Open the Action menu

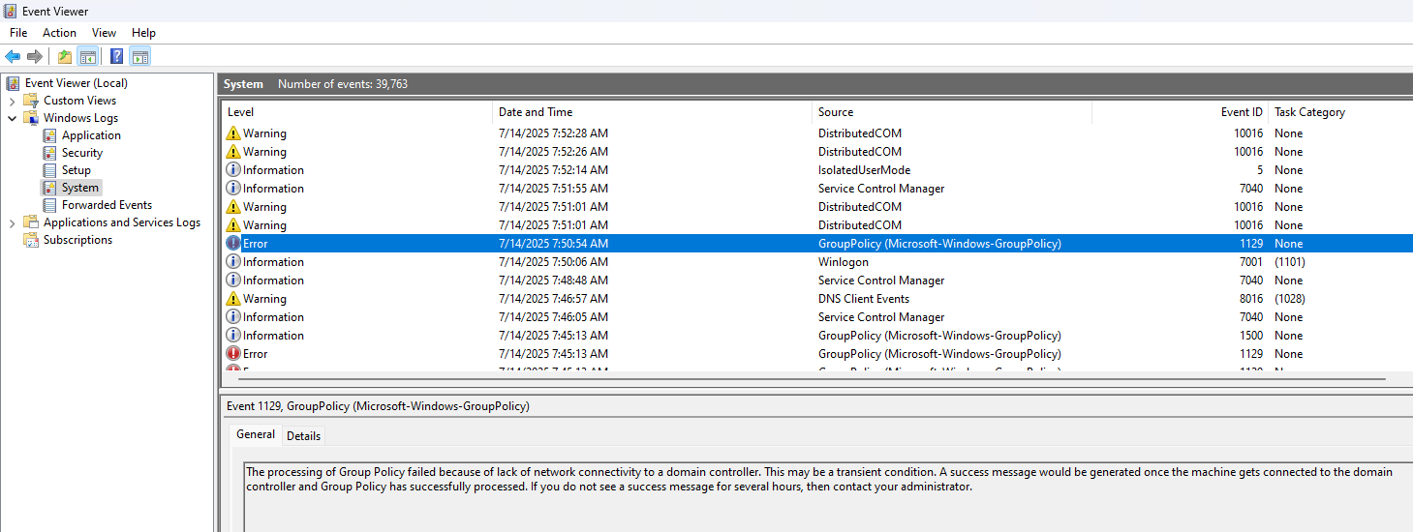59,33
